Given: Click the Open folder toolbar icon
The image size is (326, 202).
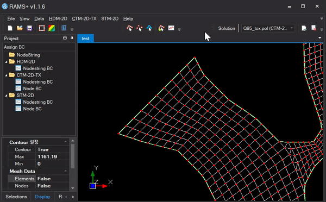Looking at the screenshot, I should click(x=20, y=28).
